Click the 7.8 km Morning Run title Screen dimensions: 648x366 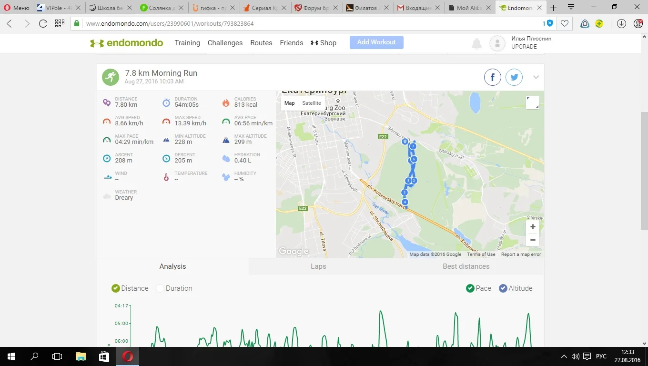[x=161, y=73]
